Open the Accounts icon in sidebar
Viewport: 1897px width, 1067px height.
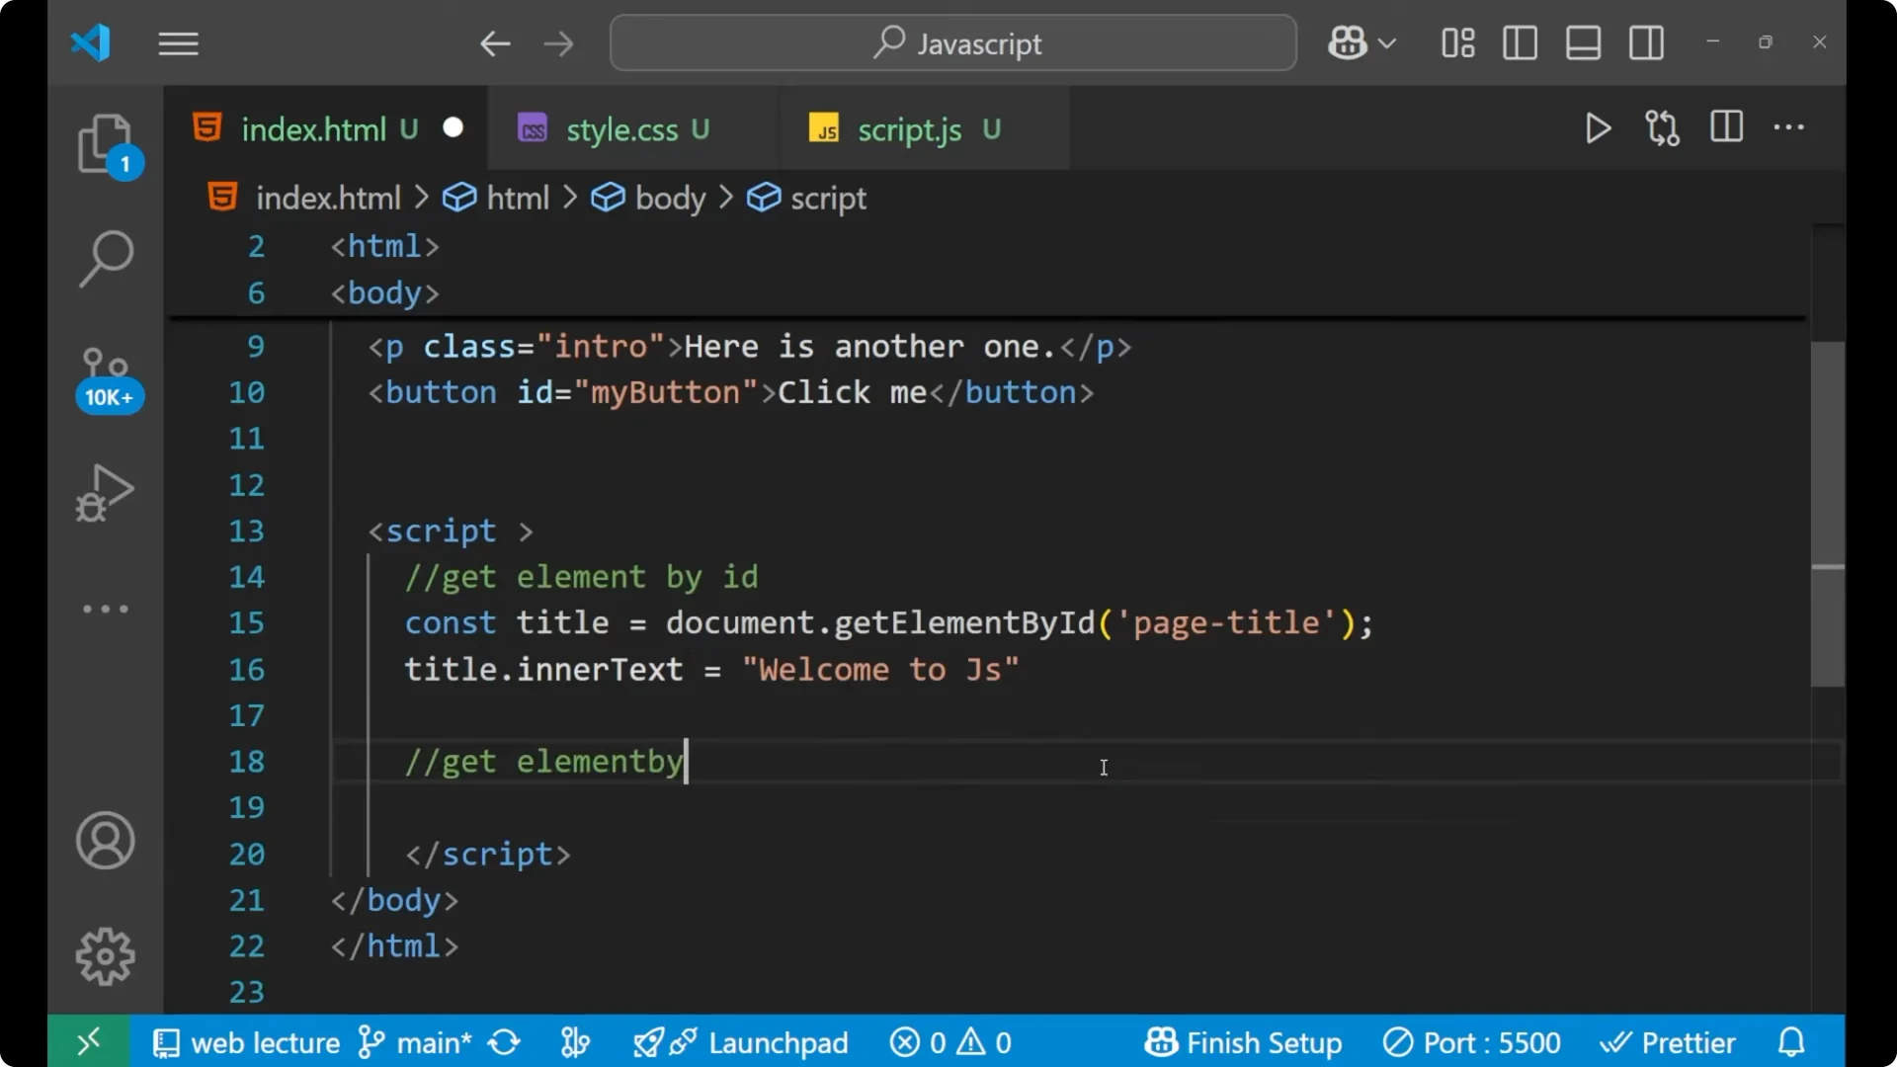pyautogui.click(x=105, y=841)
